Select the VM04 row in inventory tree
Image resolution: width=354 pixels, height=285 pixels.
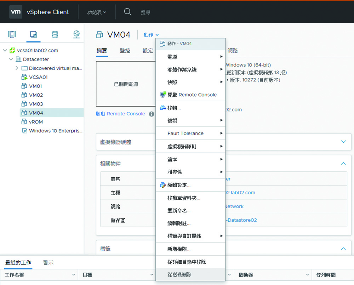pyautogui.click(x=52, y=113)
